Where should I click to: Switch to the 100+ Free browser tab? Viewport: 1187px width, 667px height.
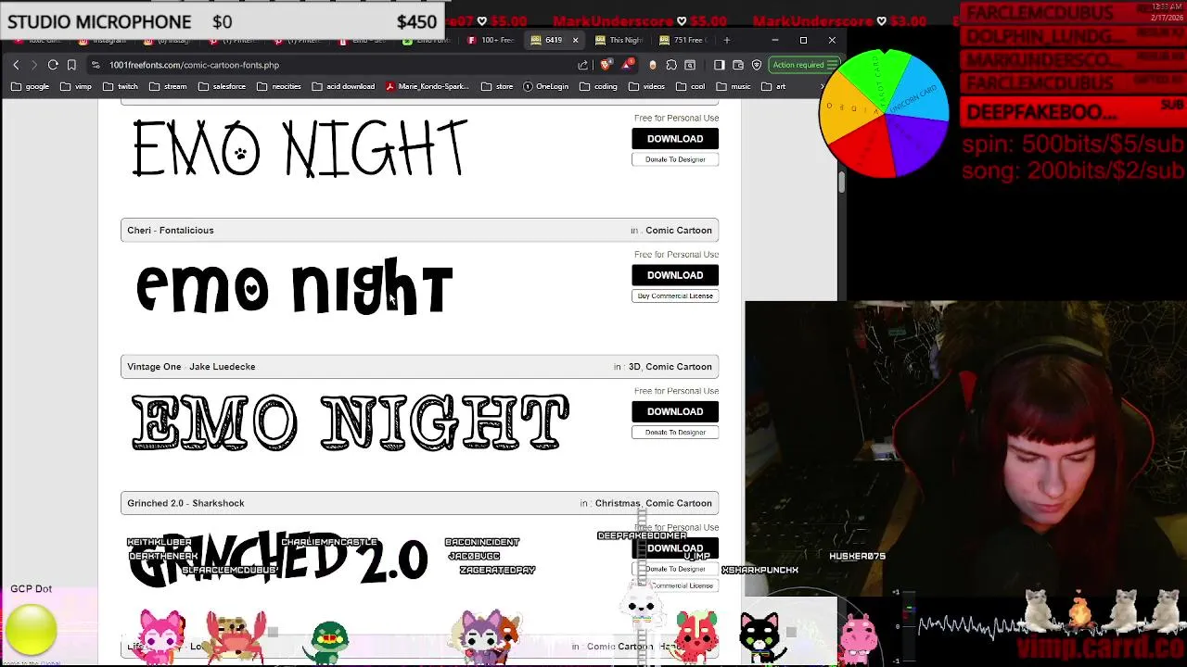tap(491, 40)
